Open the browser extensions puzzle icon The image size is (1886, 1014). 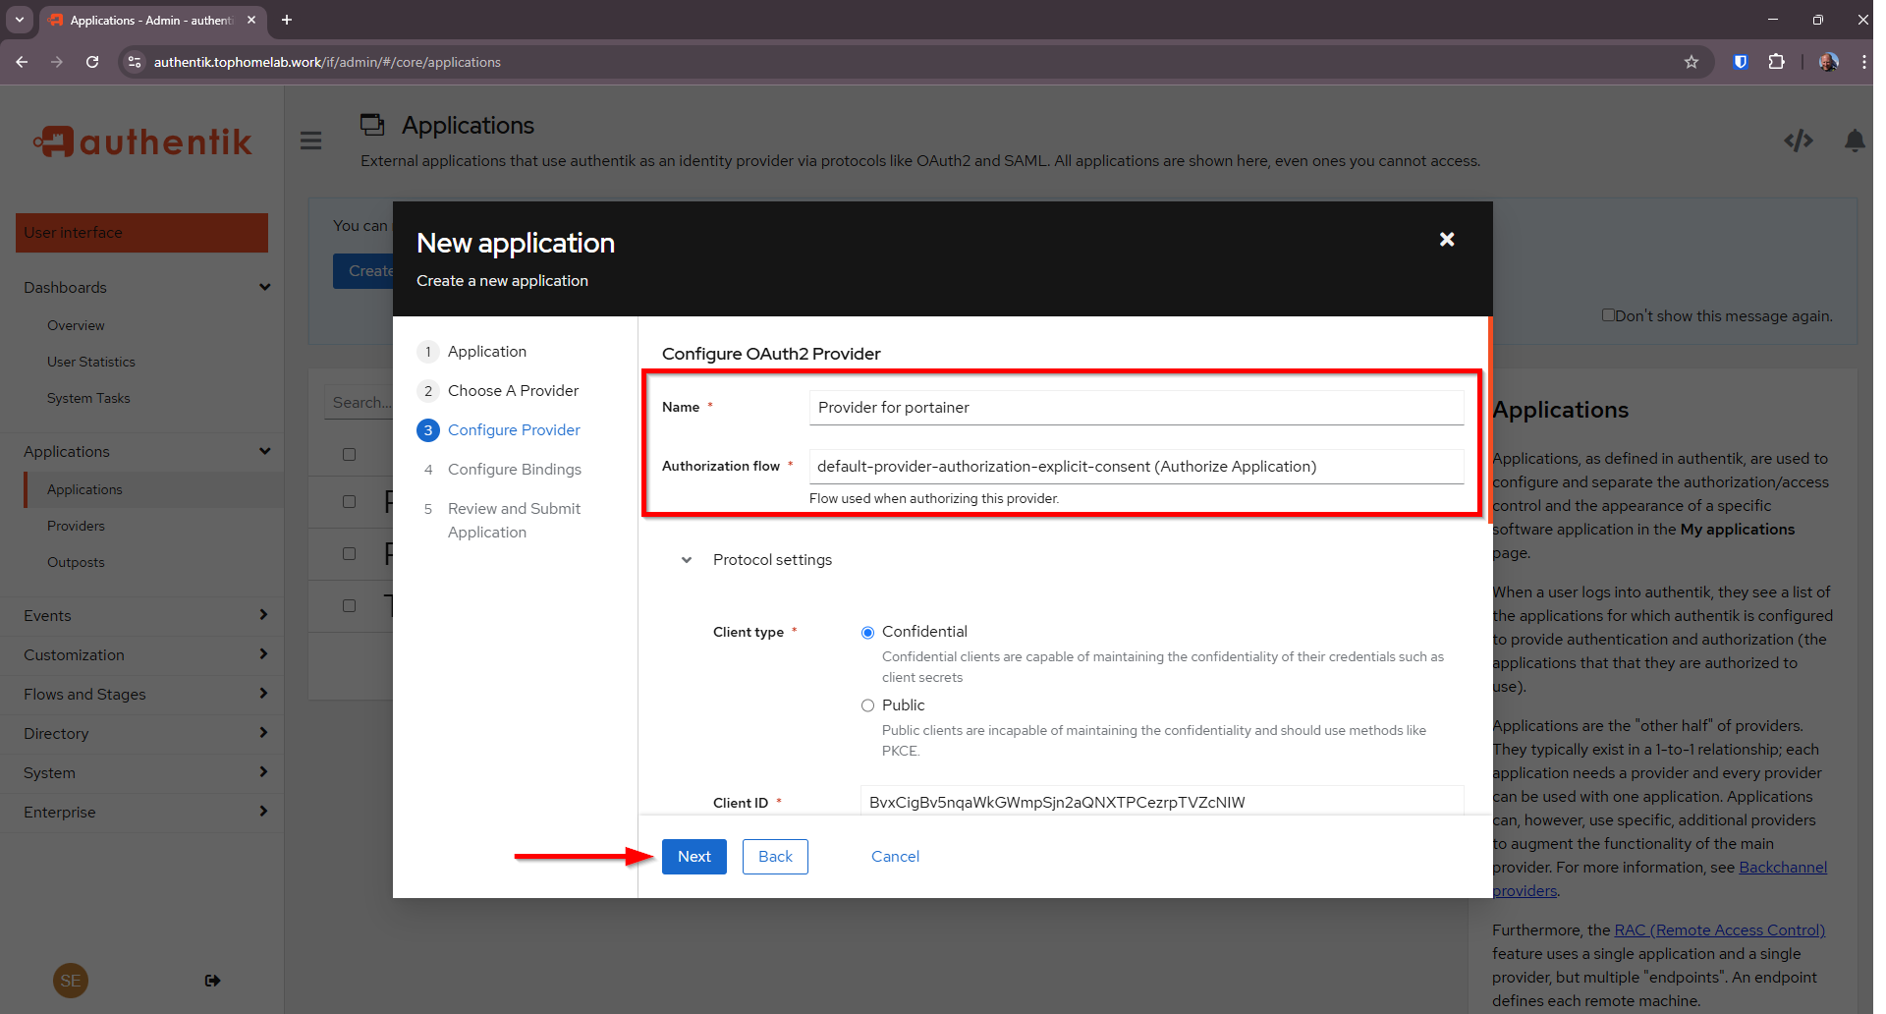[x=1776, y=62]
